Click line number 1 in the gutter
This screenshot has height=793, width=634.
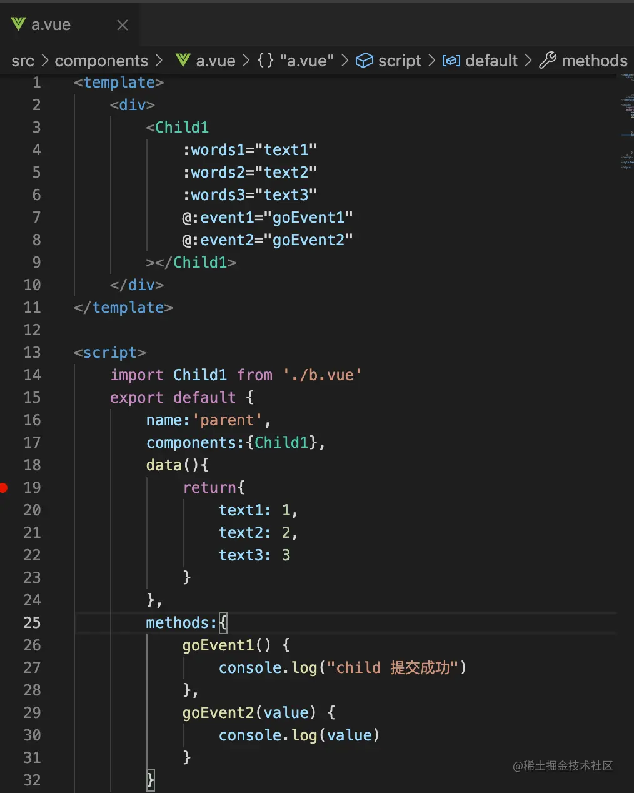[x=36, y=83]
